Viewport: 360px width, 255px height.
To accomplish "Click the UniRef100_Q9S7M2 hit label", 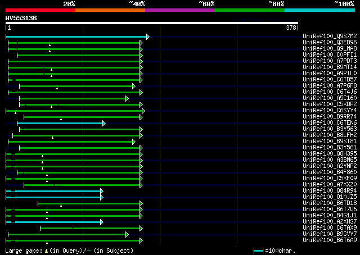I will (330, 37).
